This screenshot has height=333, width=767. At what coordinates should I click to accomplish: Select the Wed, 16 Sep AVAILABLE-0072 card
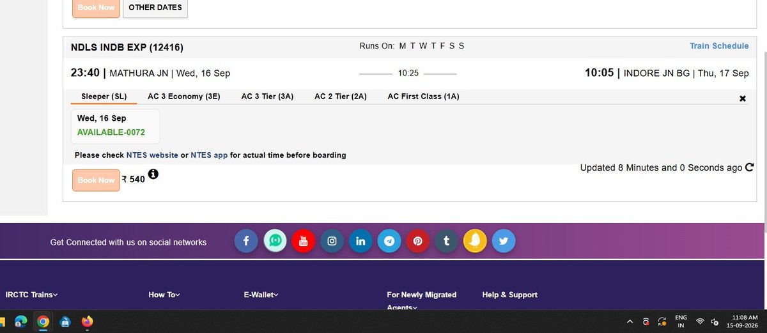(115, 126)
